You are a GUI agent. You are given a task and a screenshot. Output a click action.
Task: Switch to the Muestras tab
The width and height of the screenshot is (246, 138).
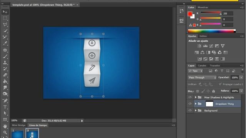click(x=203, y=7)
